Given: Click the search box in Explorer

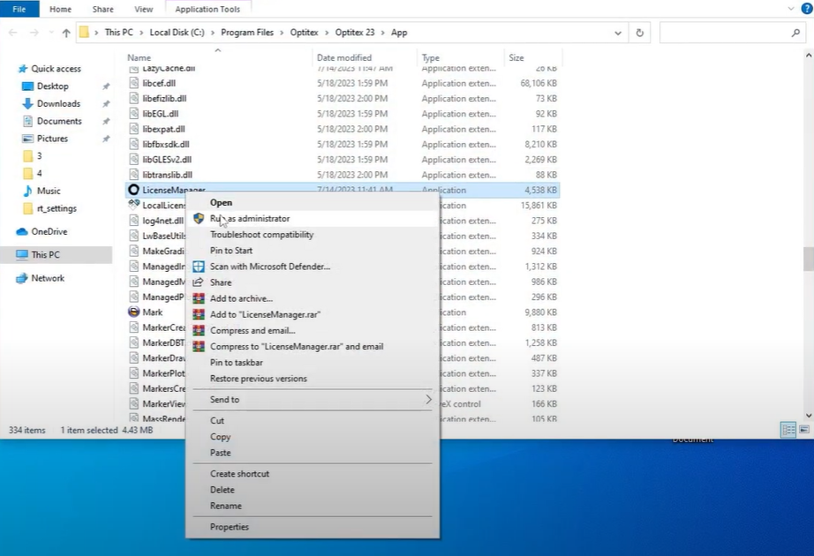Looking at the screenshot, I should point(724,33).
